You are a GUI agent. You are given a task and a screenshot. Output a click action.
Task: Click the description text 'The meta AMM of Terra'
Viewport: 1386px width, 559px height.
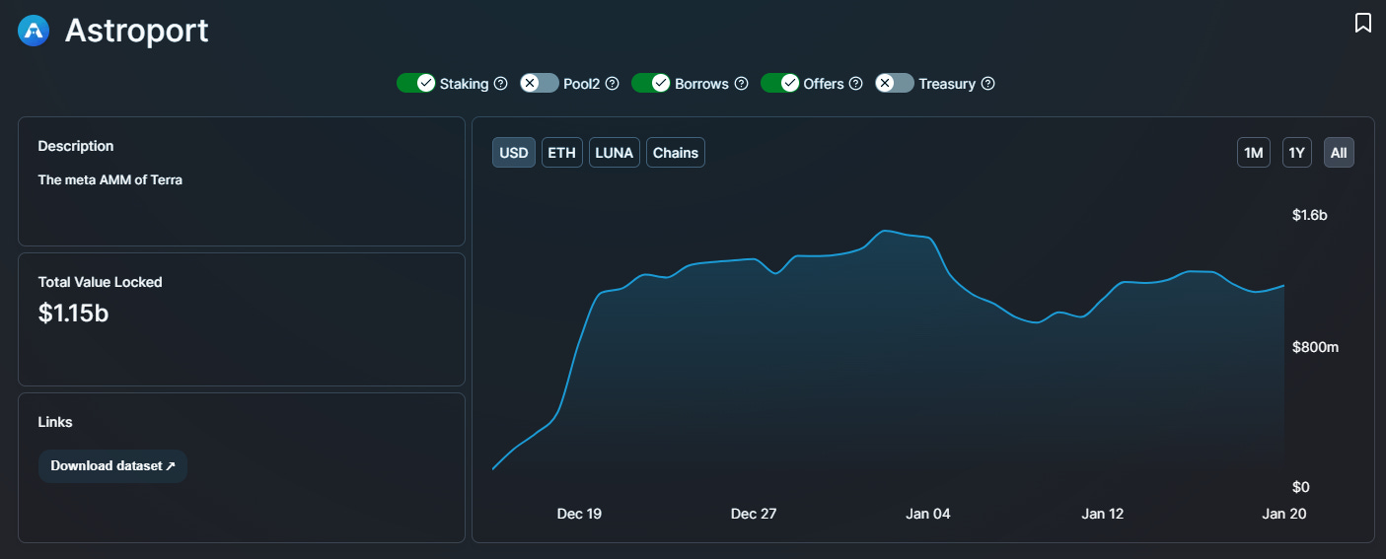coord(109,180)
